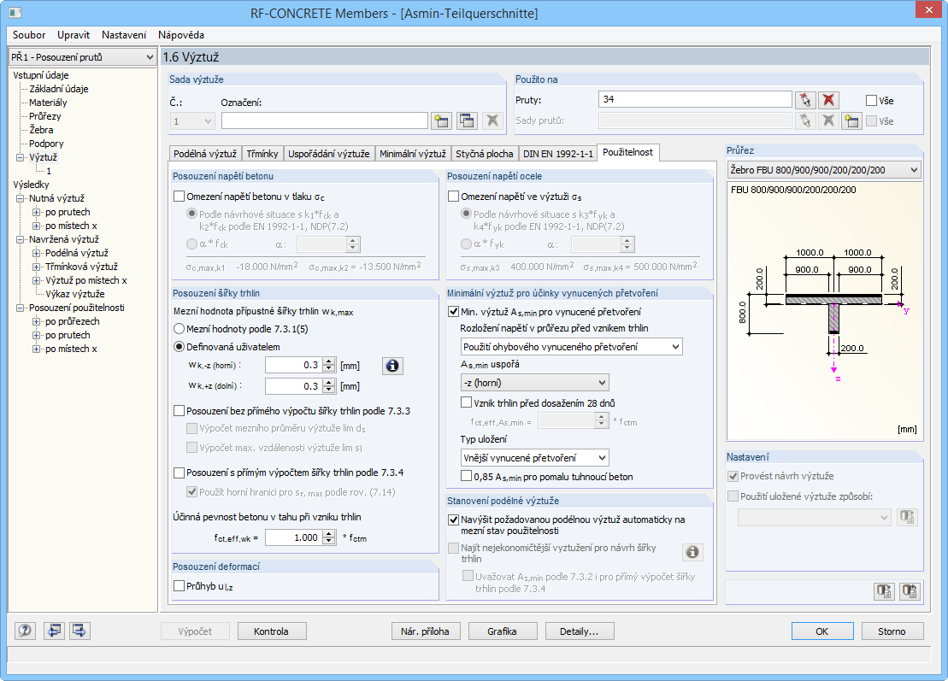Select Definovaná uživatelem radio button
This screenshot has width=948, height=681.
click(x=179, y=347)
